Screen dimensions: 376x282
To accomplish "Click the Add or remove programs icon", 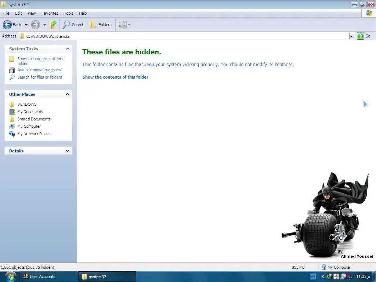I will coord(12,70).
